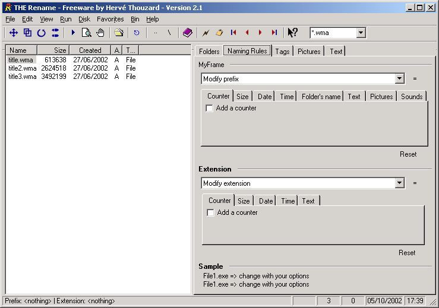Click the *.wma filter text field
The width and height of the screenshot is (439, 308).
[x=333, y=33]
